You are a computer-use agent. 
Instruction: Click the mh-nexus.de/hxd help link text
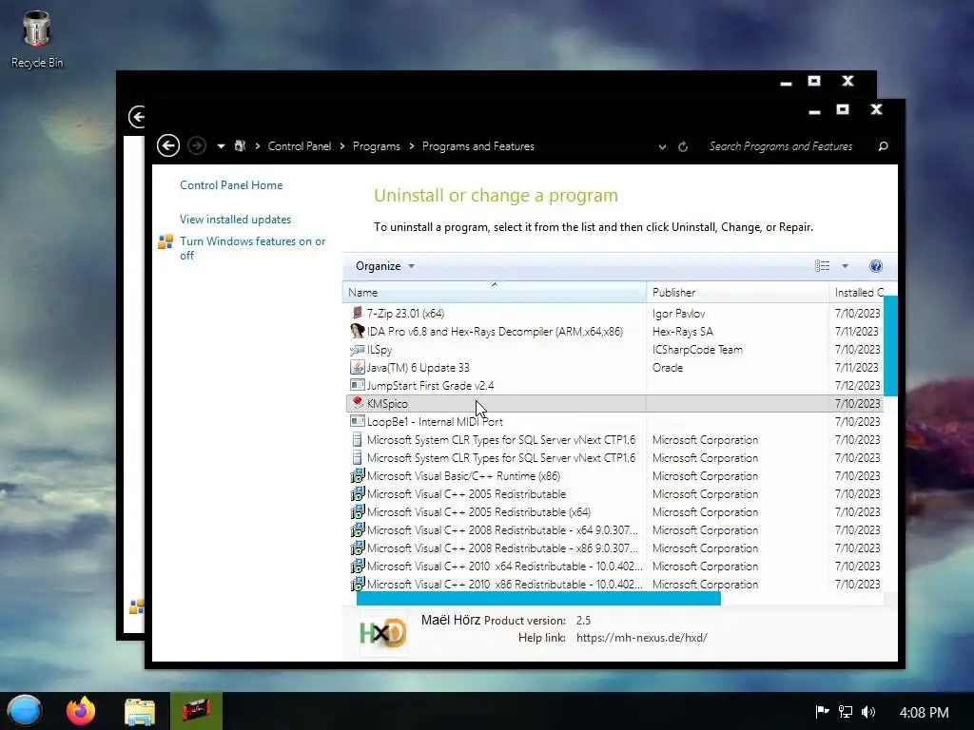pos(642,638)
